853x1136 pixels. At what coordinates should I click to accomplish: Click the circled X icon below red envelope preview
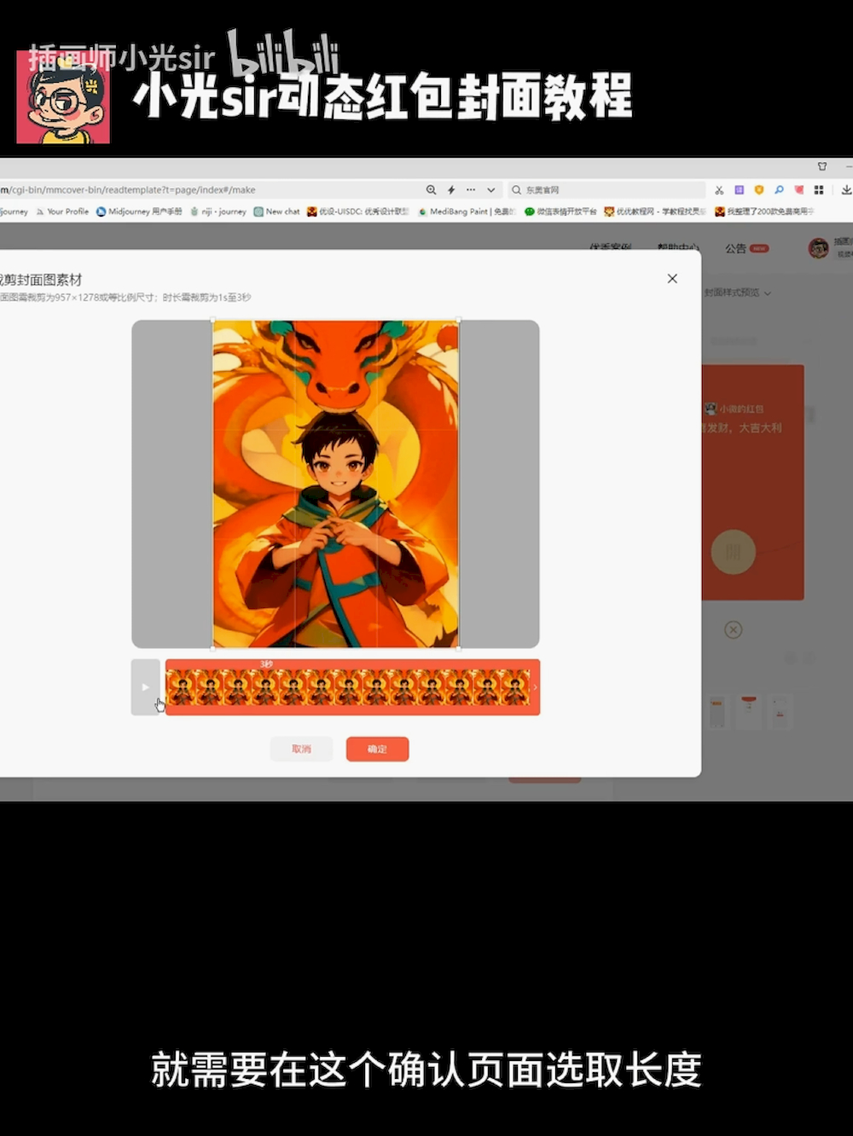click(733, 629)
